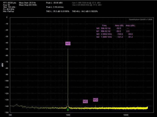Image resolution: width=157 pixels, height=117 pixels.
Task: Click the M0 marker flag above the peak
Action: [68, 43]
